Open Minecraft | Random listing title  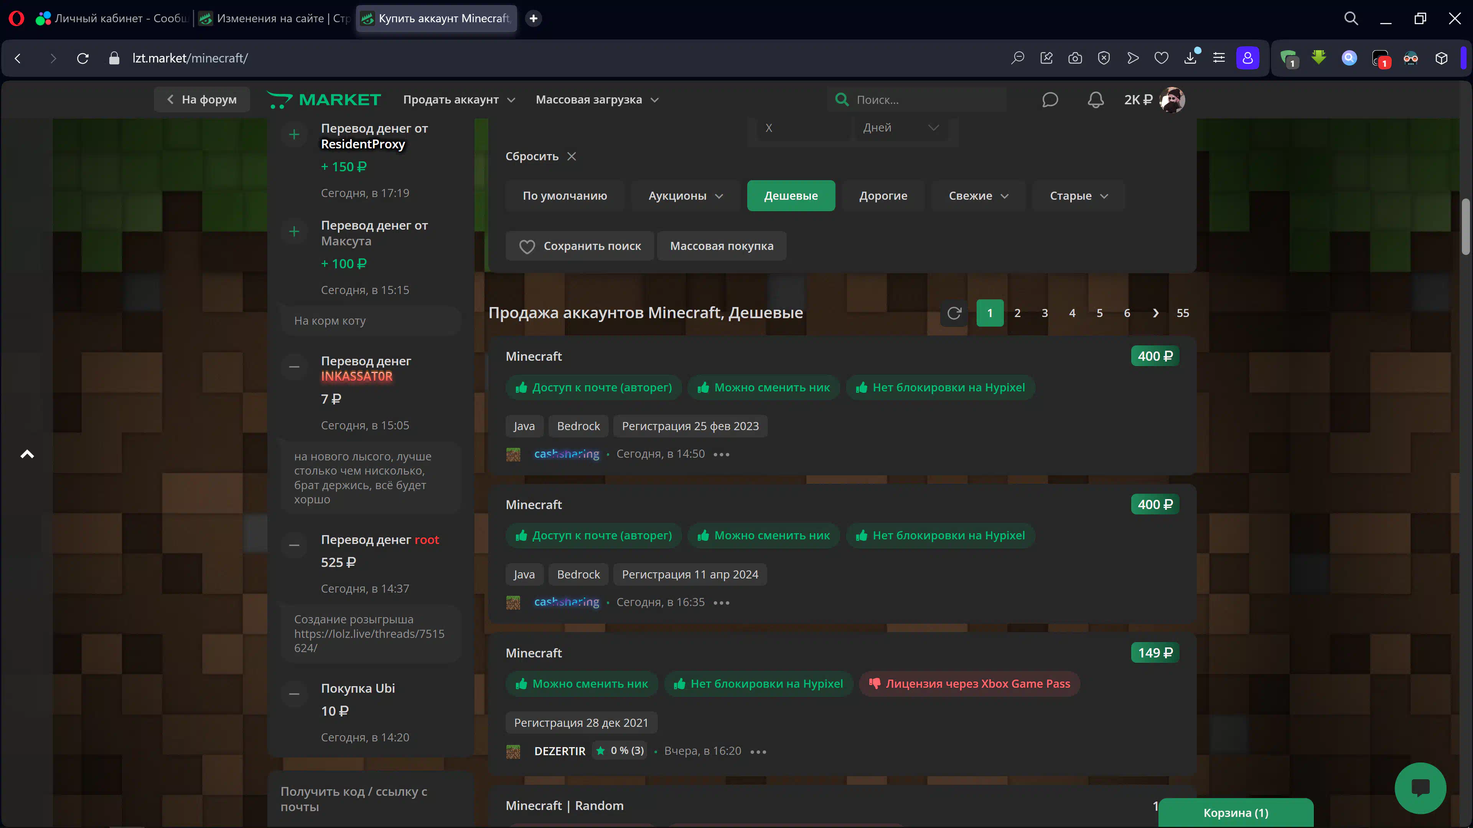coord(564,806)
